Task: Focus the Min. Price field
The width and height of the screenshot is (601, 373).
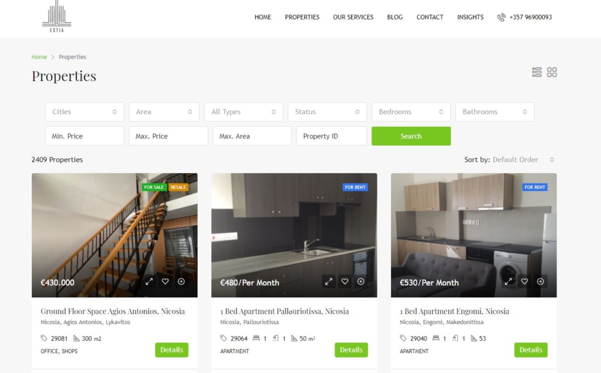Action: pos(85,136)
